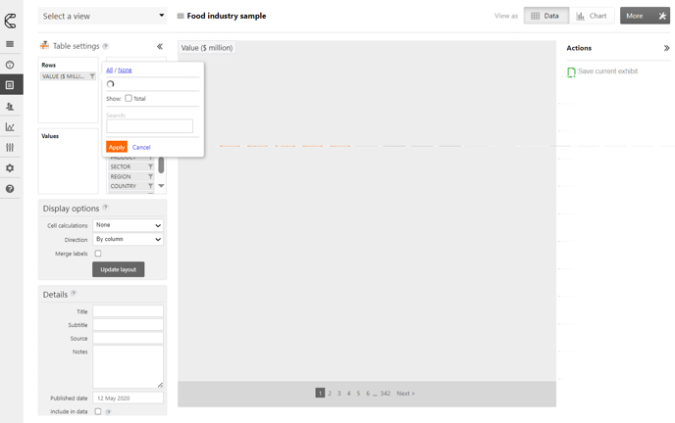Toggle the Show Total checkbox

click(129, 98)
